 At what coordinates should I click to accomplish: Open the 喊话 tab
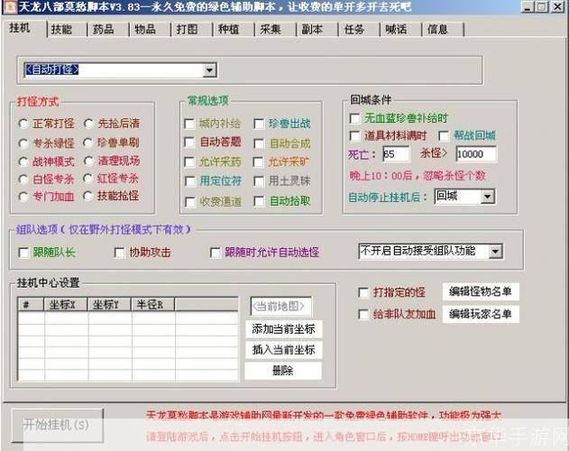(x=399, y=30)
